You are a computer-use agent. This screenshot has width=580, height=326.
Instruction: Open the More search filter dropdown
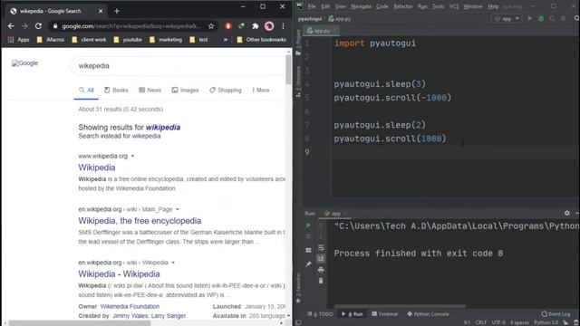click(x=260, y=91)
